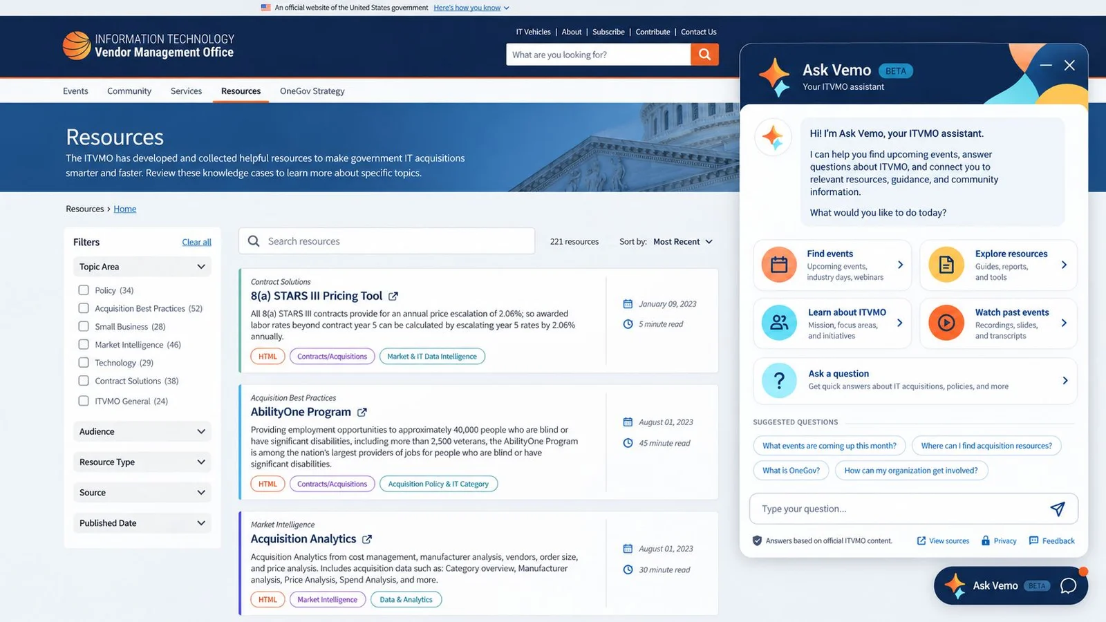Check the Acquisition Best Practices (52) filter
The height and width of the screenshot is (622, 1106).
(84, 308)
